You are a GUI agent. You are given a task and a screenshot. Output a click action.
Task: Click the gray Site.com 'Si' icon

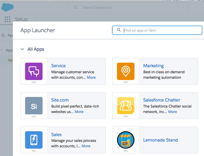click(x=34, y=106)
